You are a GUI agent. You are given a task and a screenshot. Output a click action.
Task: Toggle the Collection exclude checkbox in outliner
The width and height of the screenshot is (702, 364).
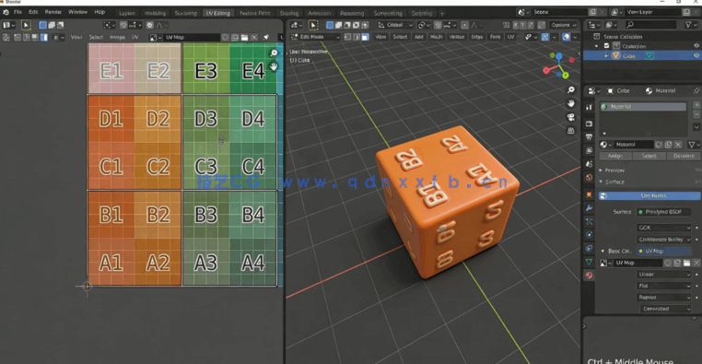coord(606,46)
